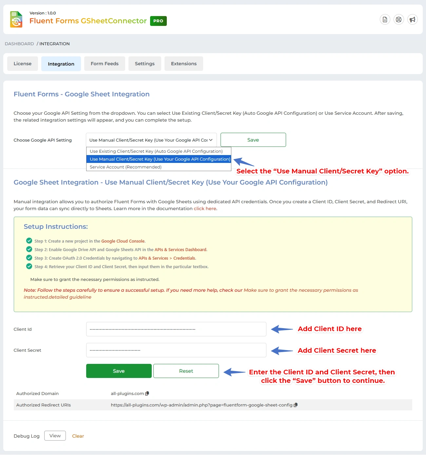426x455 pixels.
Task: Open the Google Cloud Console link
Action: (x=123, y=241)
